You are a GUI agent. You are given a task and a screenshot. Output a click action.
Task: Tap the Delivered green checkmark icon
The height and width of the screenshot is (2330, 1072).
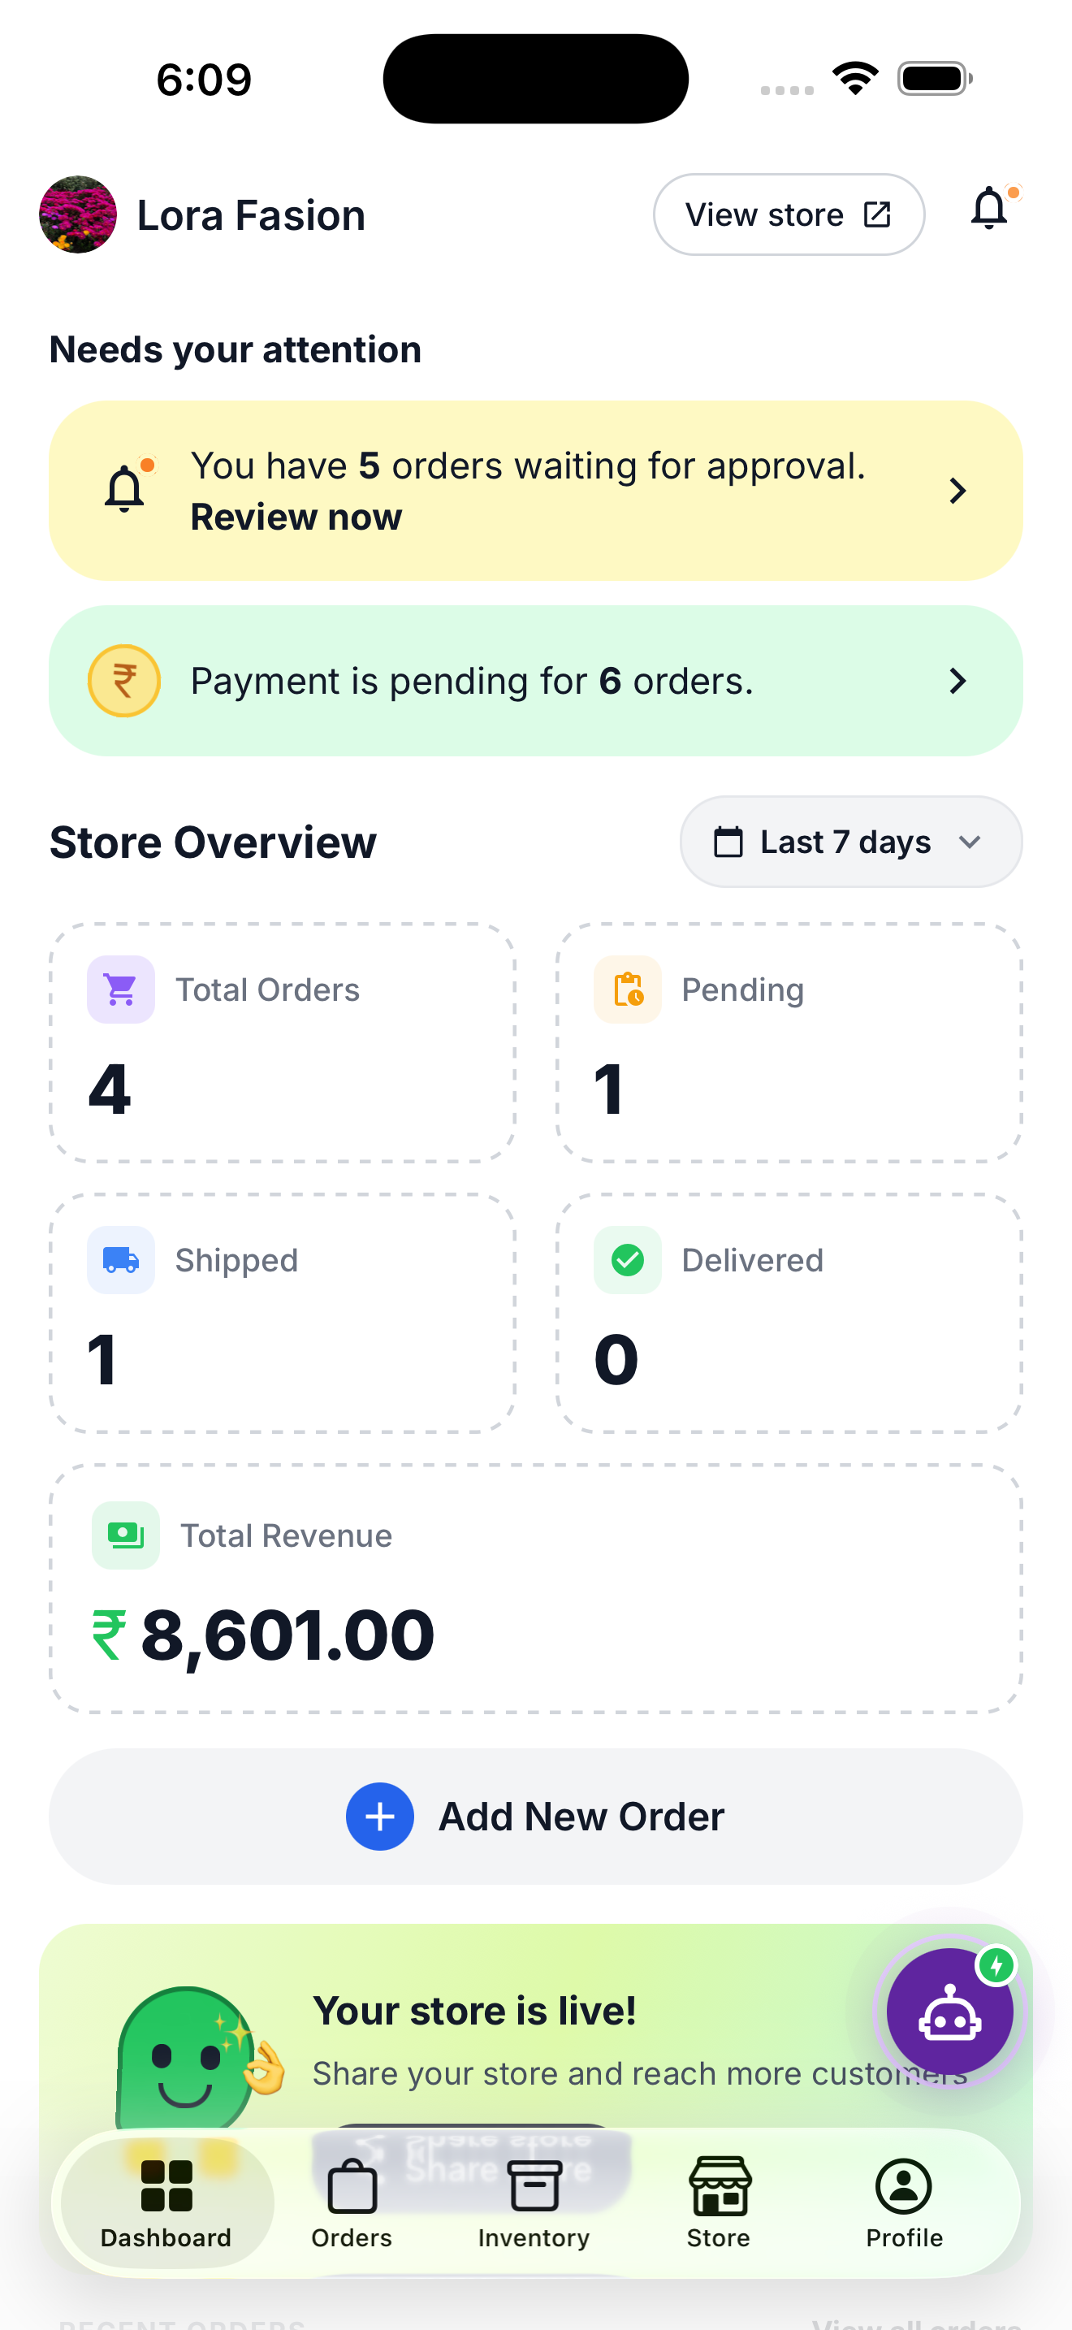(x=627, y=1260)
